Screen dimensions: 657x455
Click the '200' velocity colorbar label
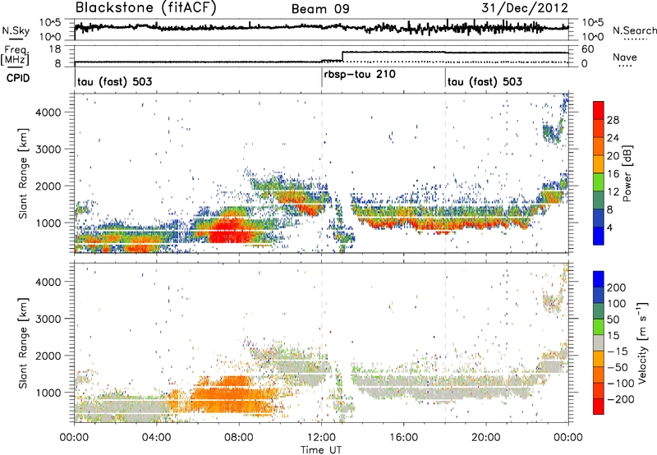point(617,287)
